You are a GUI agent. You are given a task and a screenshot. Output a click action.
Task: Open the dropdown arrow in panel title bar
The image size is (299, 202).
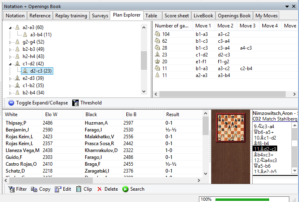coord(287,6)
